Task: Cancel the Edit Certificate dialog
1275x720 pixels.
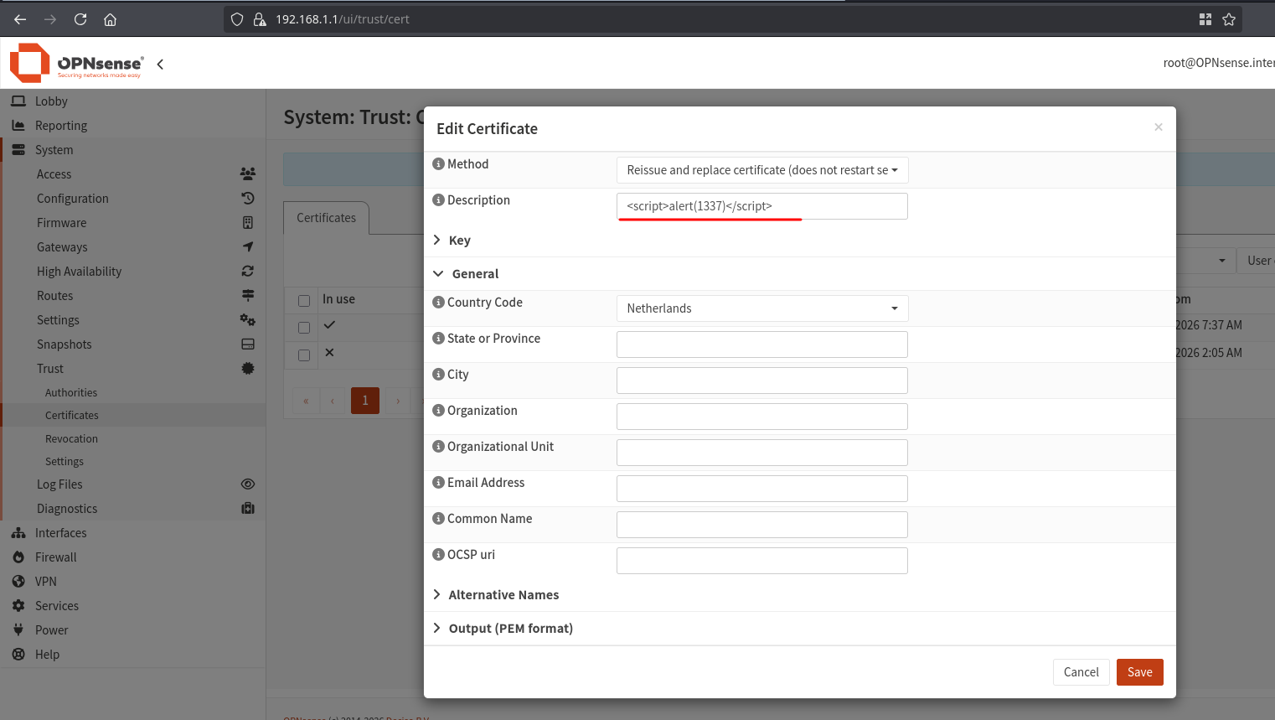Action: (1081, 672)
